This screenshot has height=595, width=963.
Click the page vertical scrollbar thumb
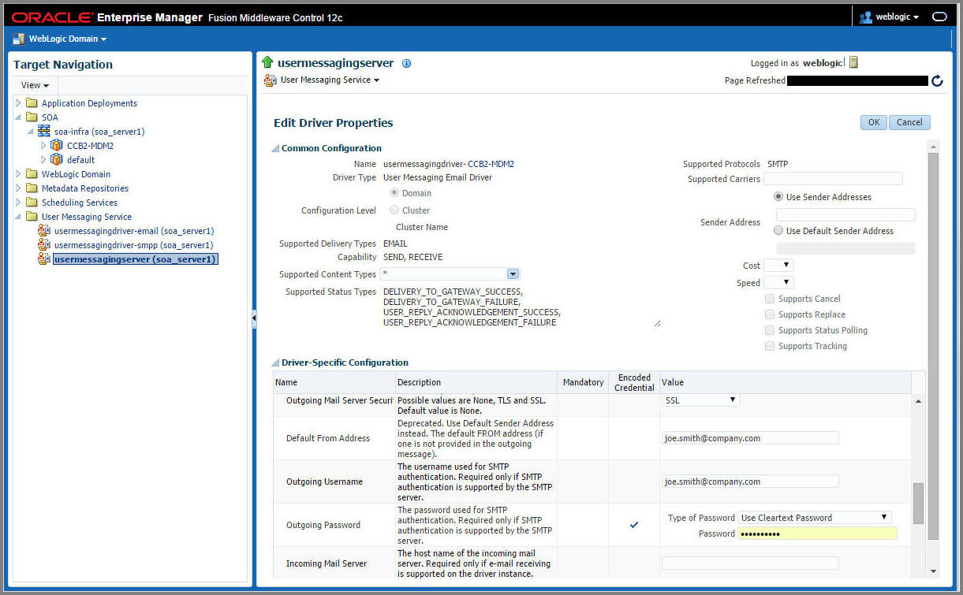934,346
